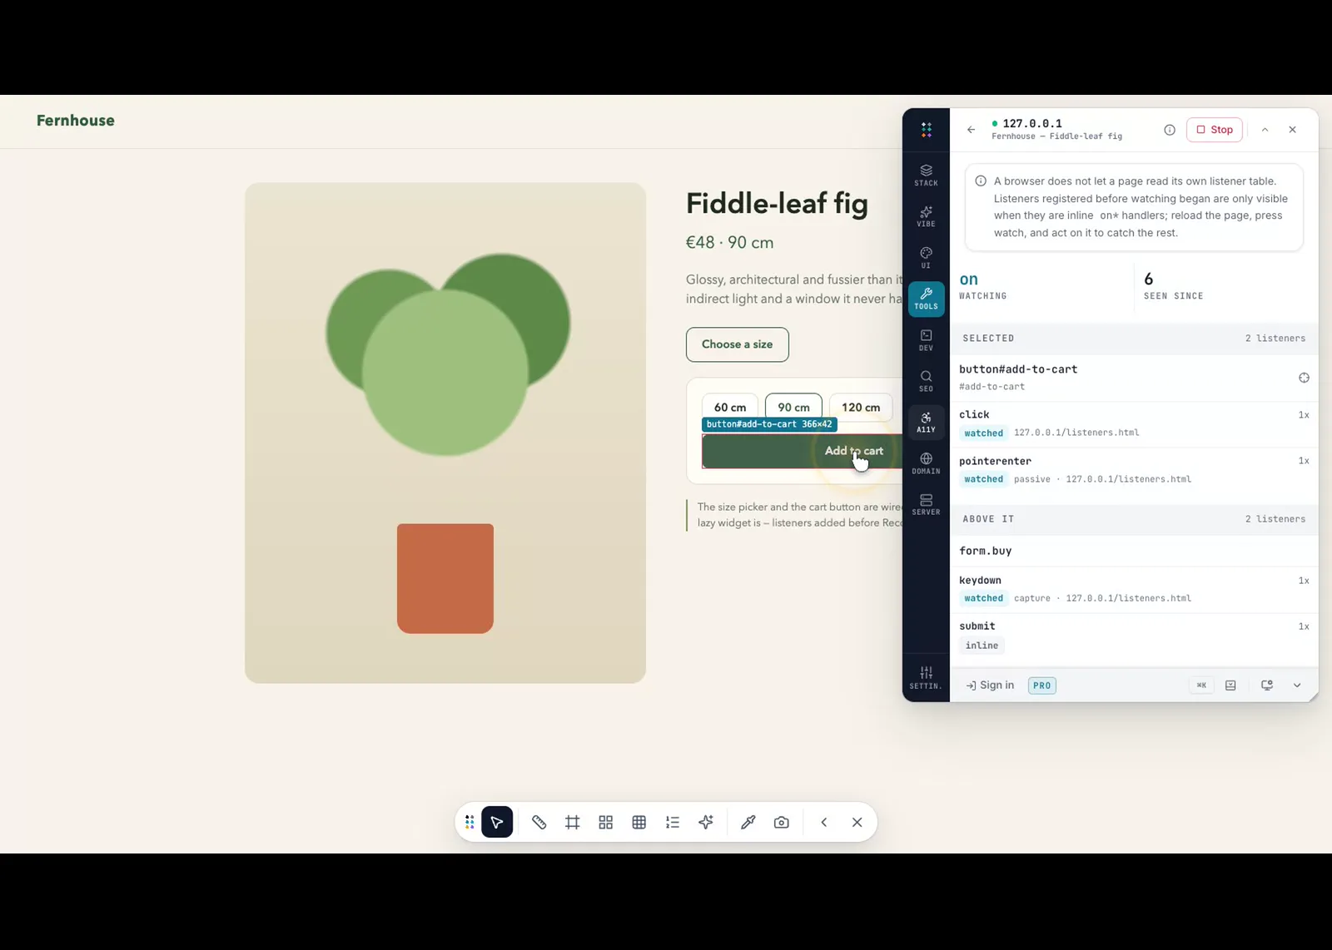1332x950 pixels.
Task: Open the Stack sidebar section
Action: (x=926, y=176)
